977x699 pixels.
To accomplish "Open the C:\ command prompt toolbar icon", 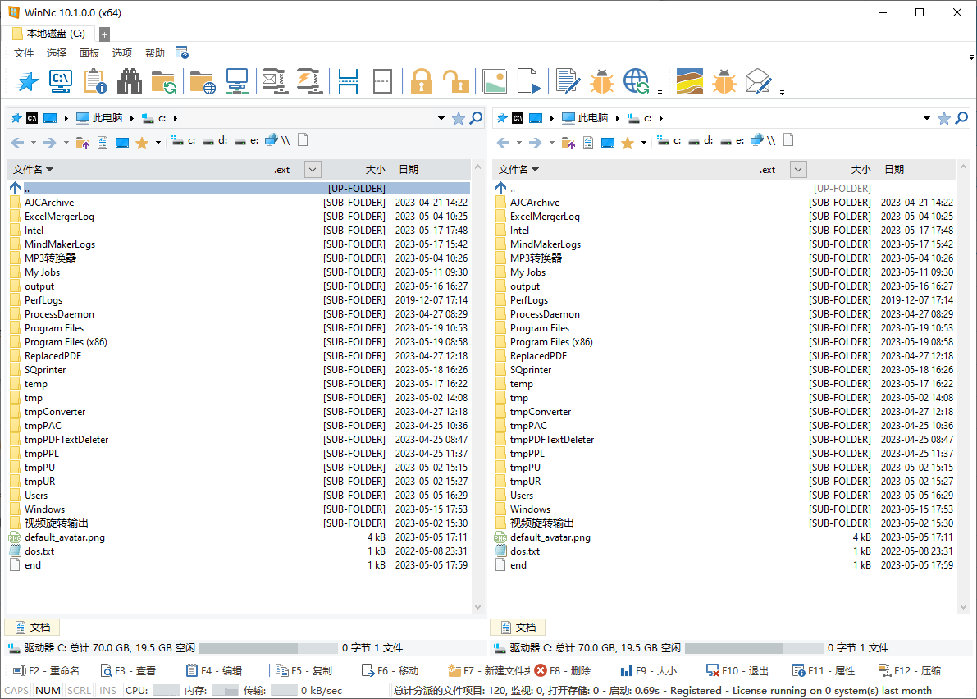I will point(61,81).
